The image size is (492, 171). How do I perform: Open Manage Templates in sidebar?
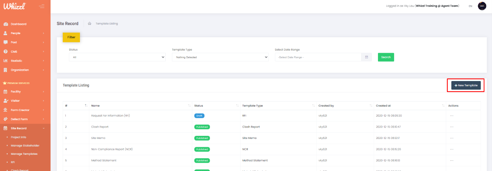(24, 154)
